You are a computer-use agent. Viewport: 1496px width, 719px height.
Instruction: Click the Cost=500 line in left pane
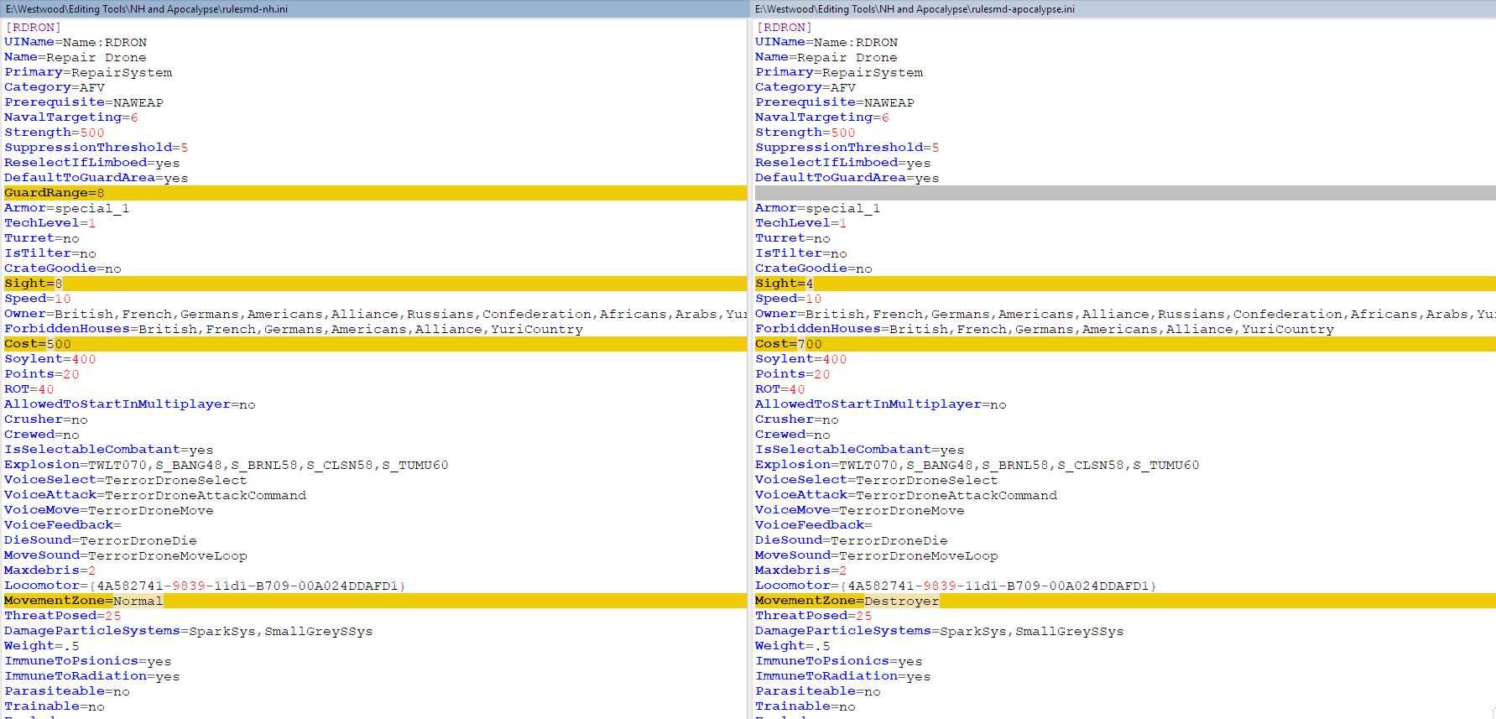tap(375, 344)
